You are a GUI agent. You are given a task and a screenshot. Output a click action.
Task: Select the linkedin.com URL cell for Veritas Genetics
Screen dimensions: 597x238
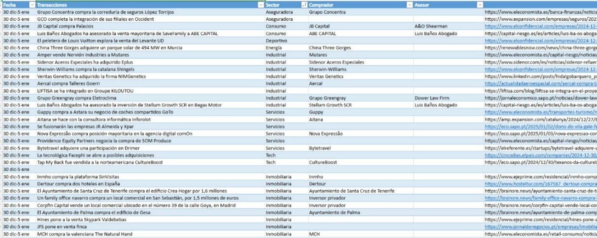pyautogui.click(x=541, y=77)
